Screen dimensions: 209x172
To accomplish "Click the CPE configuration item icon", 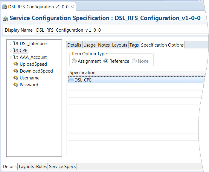I will click(x=16, y=50).
